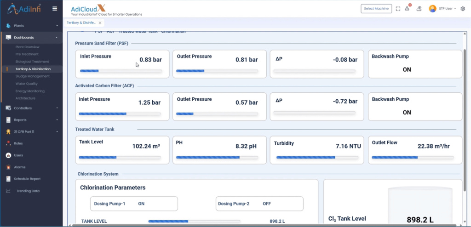Click the Dosing Pump-1 ON status box

[x=134, y=204]
